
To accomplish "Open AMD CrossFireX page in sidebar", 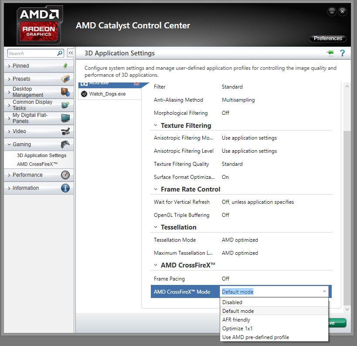I will coord(37,164).
